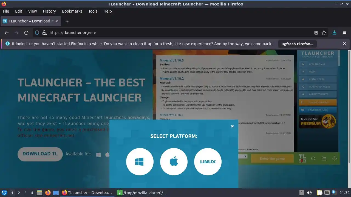Open the History menu

(x=49, y=11)
